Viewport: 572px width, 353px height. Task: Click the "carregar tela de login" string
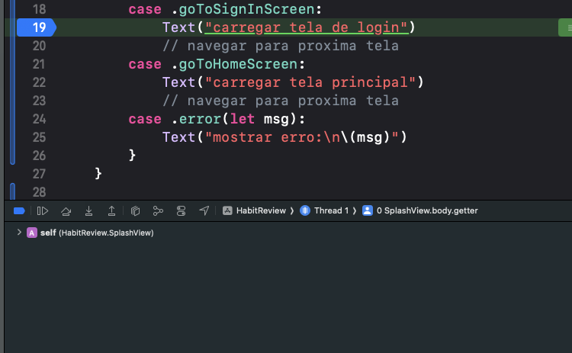pos(306,27)
